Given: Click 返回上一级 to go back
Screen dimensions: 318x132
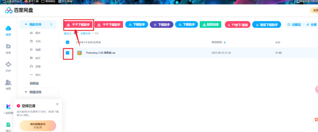Looking at the screenshot, I should [71, 34].
